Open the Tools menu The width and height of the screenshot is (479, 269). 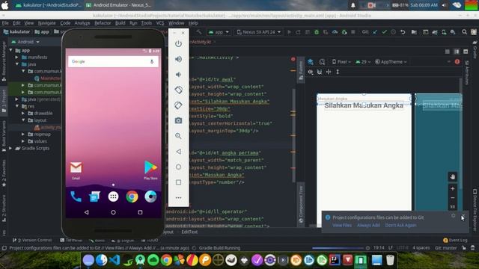tap(147, 23)
